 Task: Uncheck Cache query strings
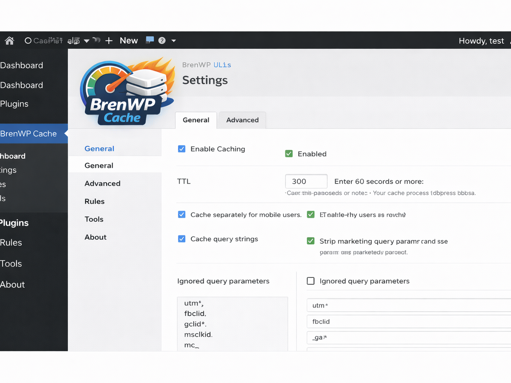pos(182,239)
